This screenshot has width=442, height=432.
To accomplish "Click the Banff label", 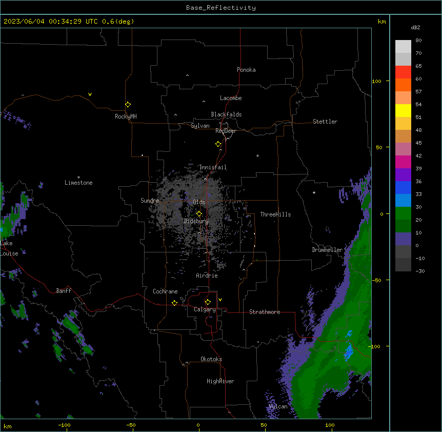I will click(x=64, y=291).
